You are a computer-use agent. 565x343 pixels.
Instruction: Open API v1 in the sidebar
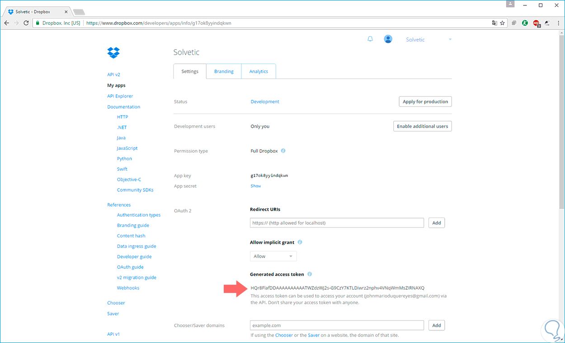tap(113, 334)
